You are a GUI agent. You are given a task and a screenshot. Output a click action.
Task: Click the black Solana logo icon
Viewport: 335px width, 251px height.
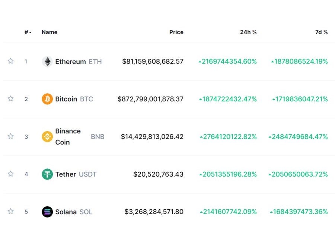(x=47, y=212)
